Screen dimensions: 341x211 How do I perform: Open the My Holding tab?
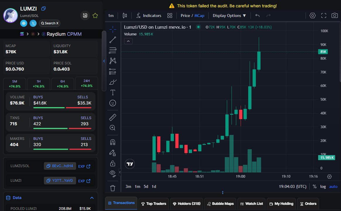click(281, 204)
